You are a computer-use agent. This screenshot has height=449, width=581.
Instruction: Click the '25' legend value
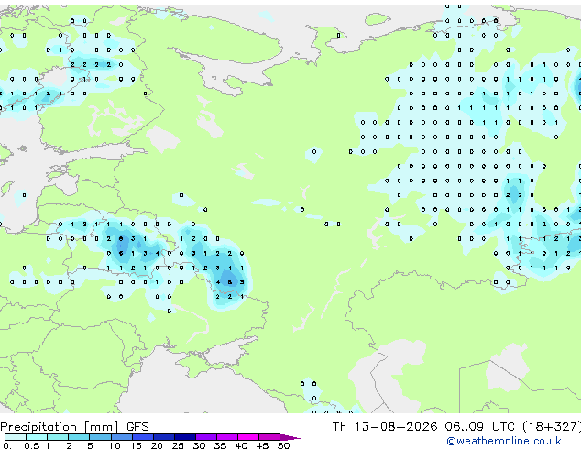[178, 445]
